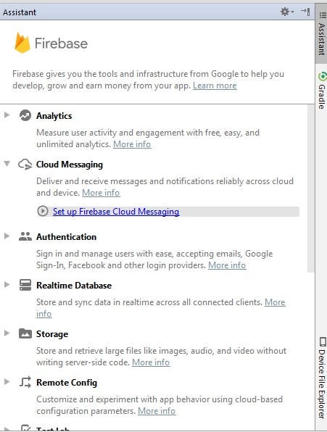Click the Firebase wordmark text
327x432 pixels.
pyautogui.click(x=61, y=43)
